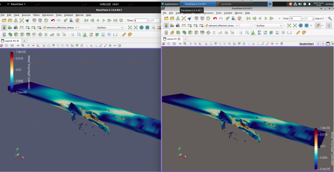Add a new layout tab with the plus button in ParaView 6.0
The image size is (334, 172).
pos(186,39)
